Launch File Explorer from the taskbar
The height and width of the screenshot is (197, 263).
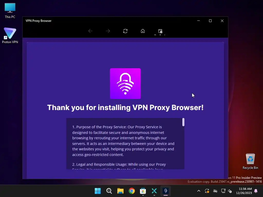(x=120, y=191)
